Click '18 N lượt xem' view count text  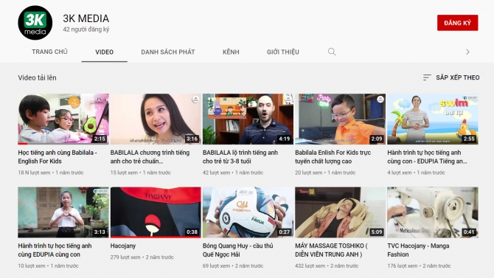tap(34, 173)
